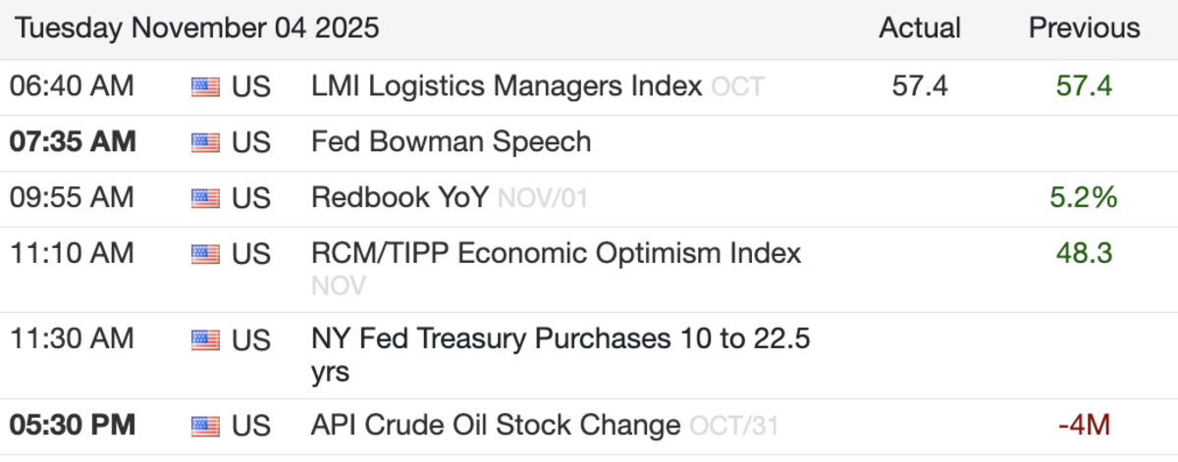
Task: Click the 57.4 actual value for LMI
Action: coord(920,86)
